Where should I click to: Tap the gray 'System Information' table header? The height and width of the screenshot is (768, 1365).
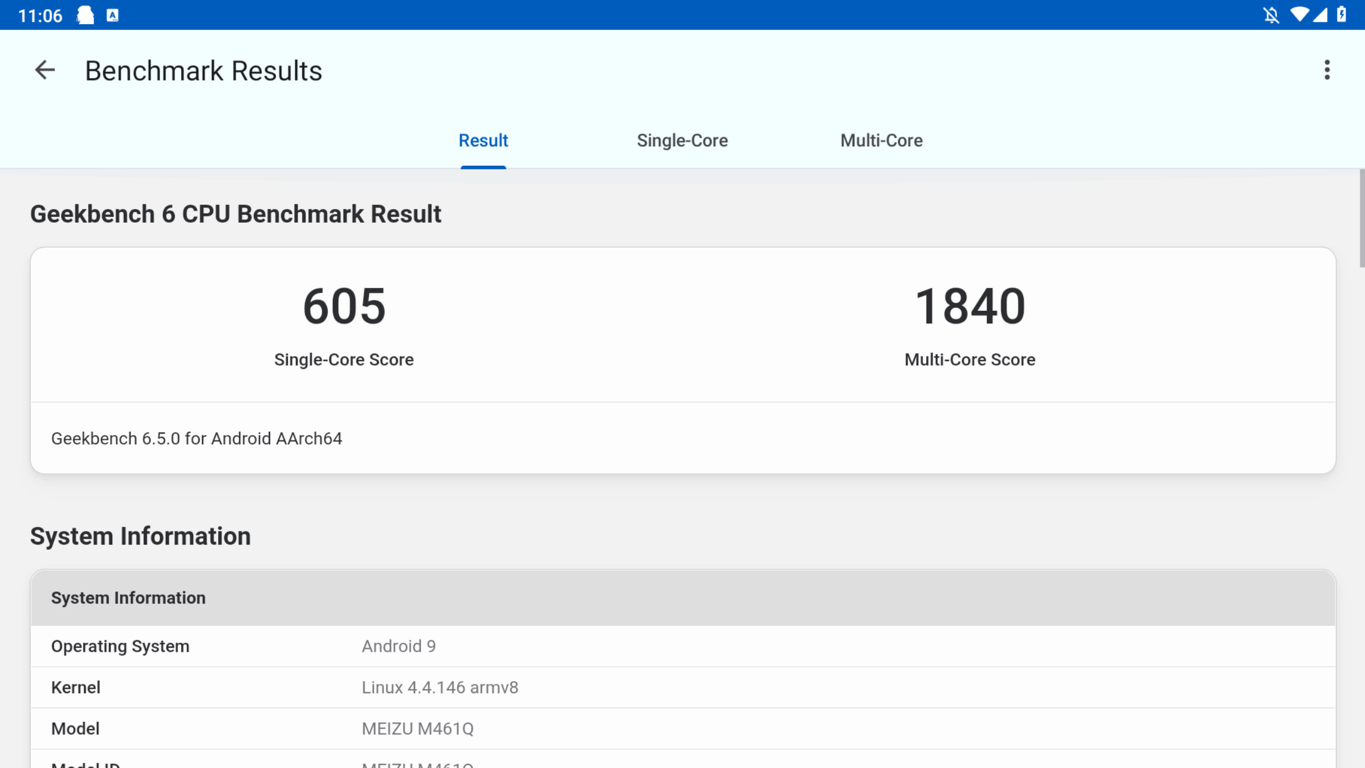683,598
